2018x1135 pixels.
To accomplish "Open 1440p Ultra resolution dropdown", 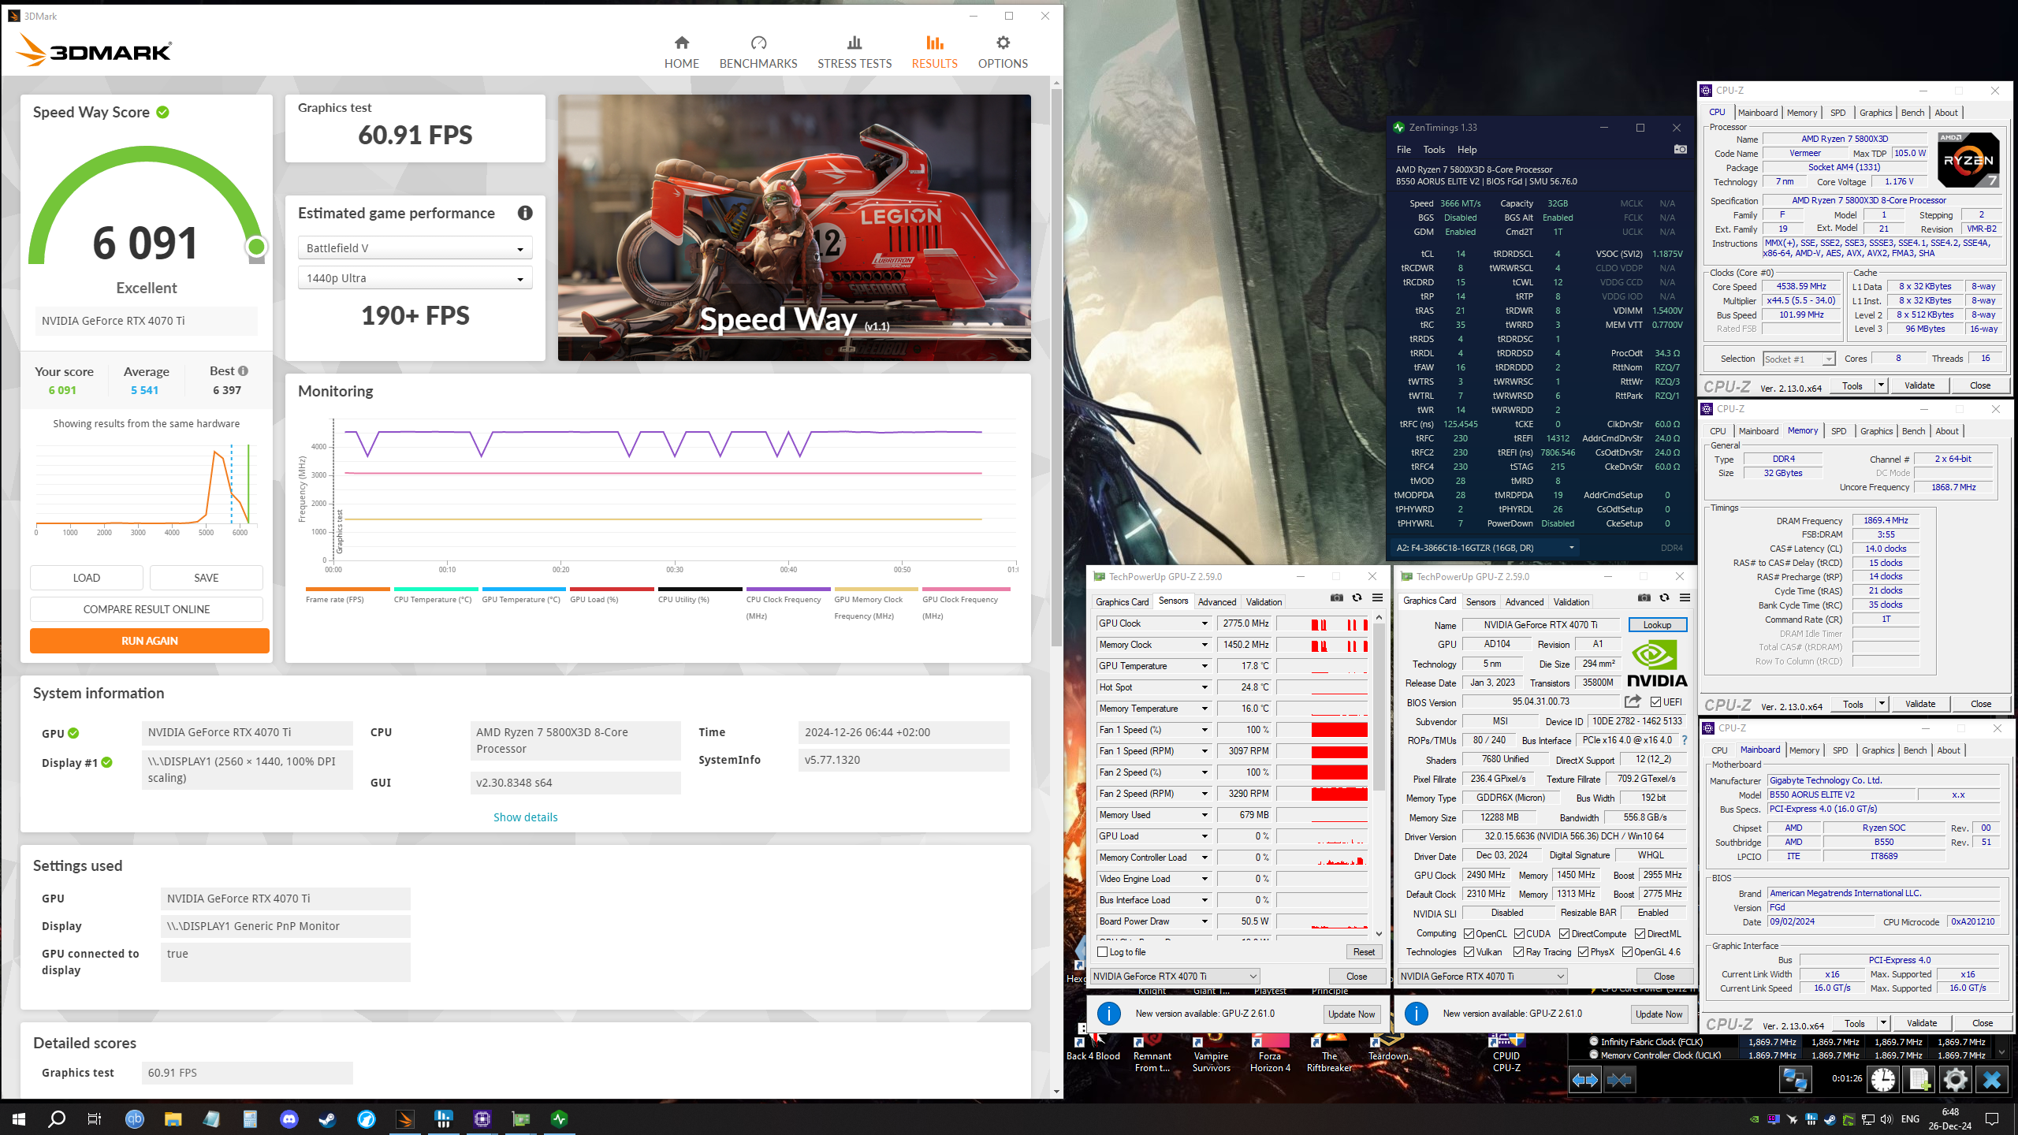I will coord(415,278).
